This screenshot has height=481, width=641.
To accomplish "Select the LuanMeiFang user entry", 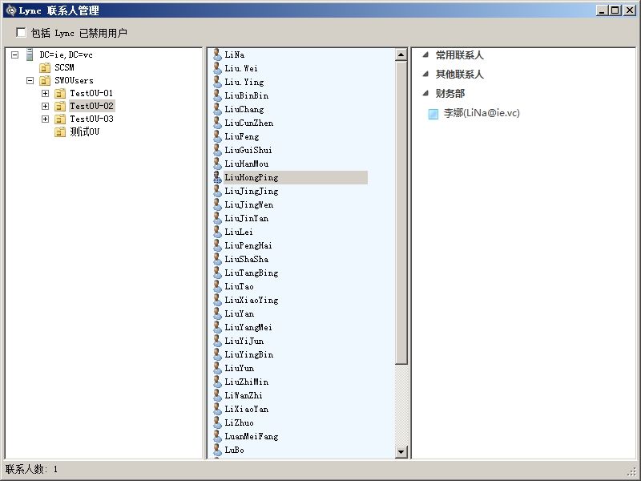I will pyautogui.click(x=251, y=436).
